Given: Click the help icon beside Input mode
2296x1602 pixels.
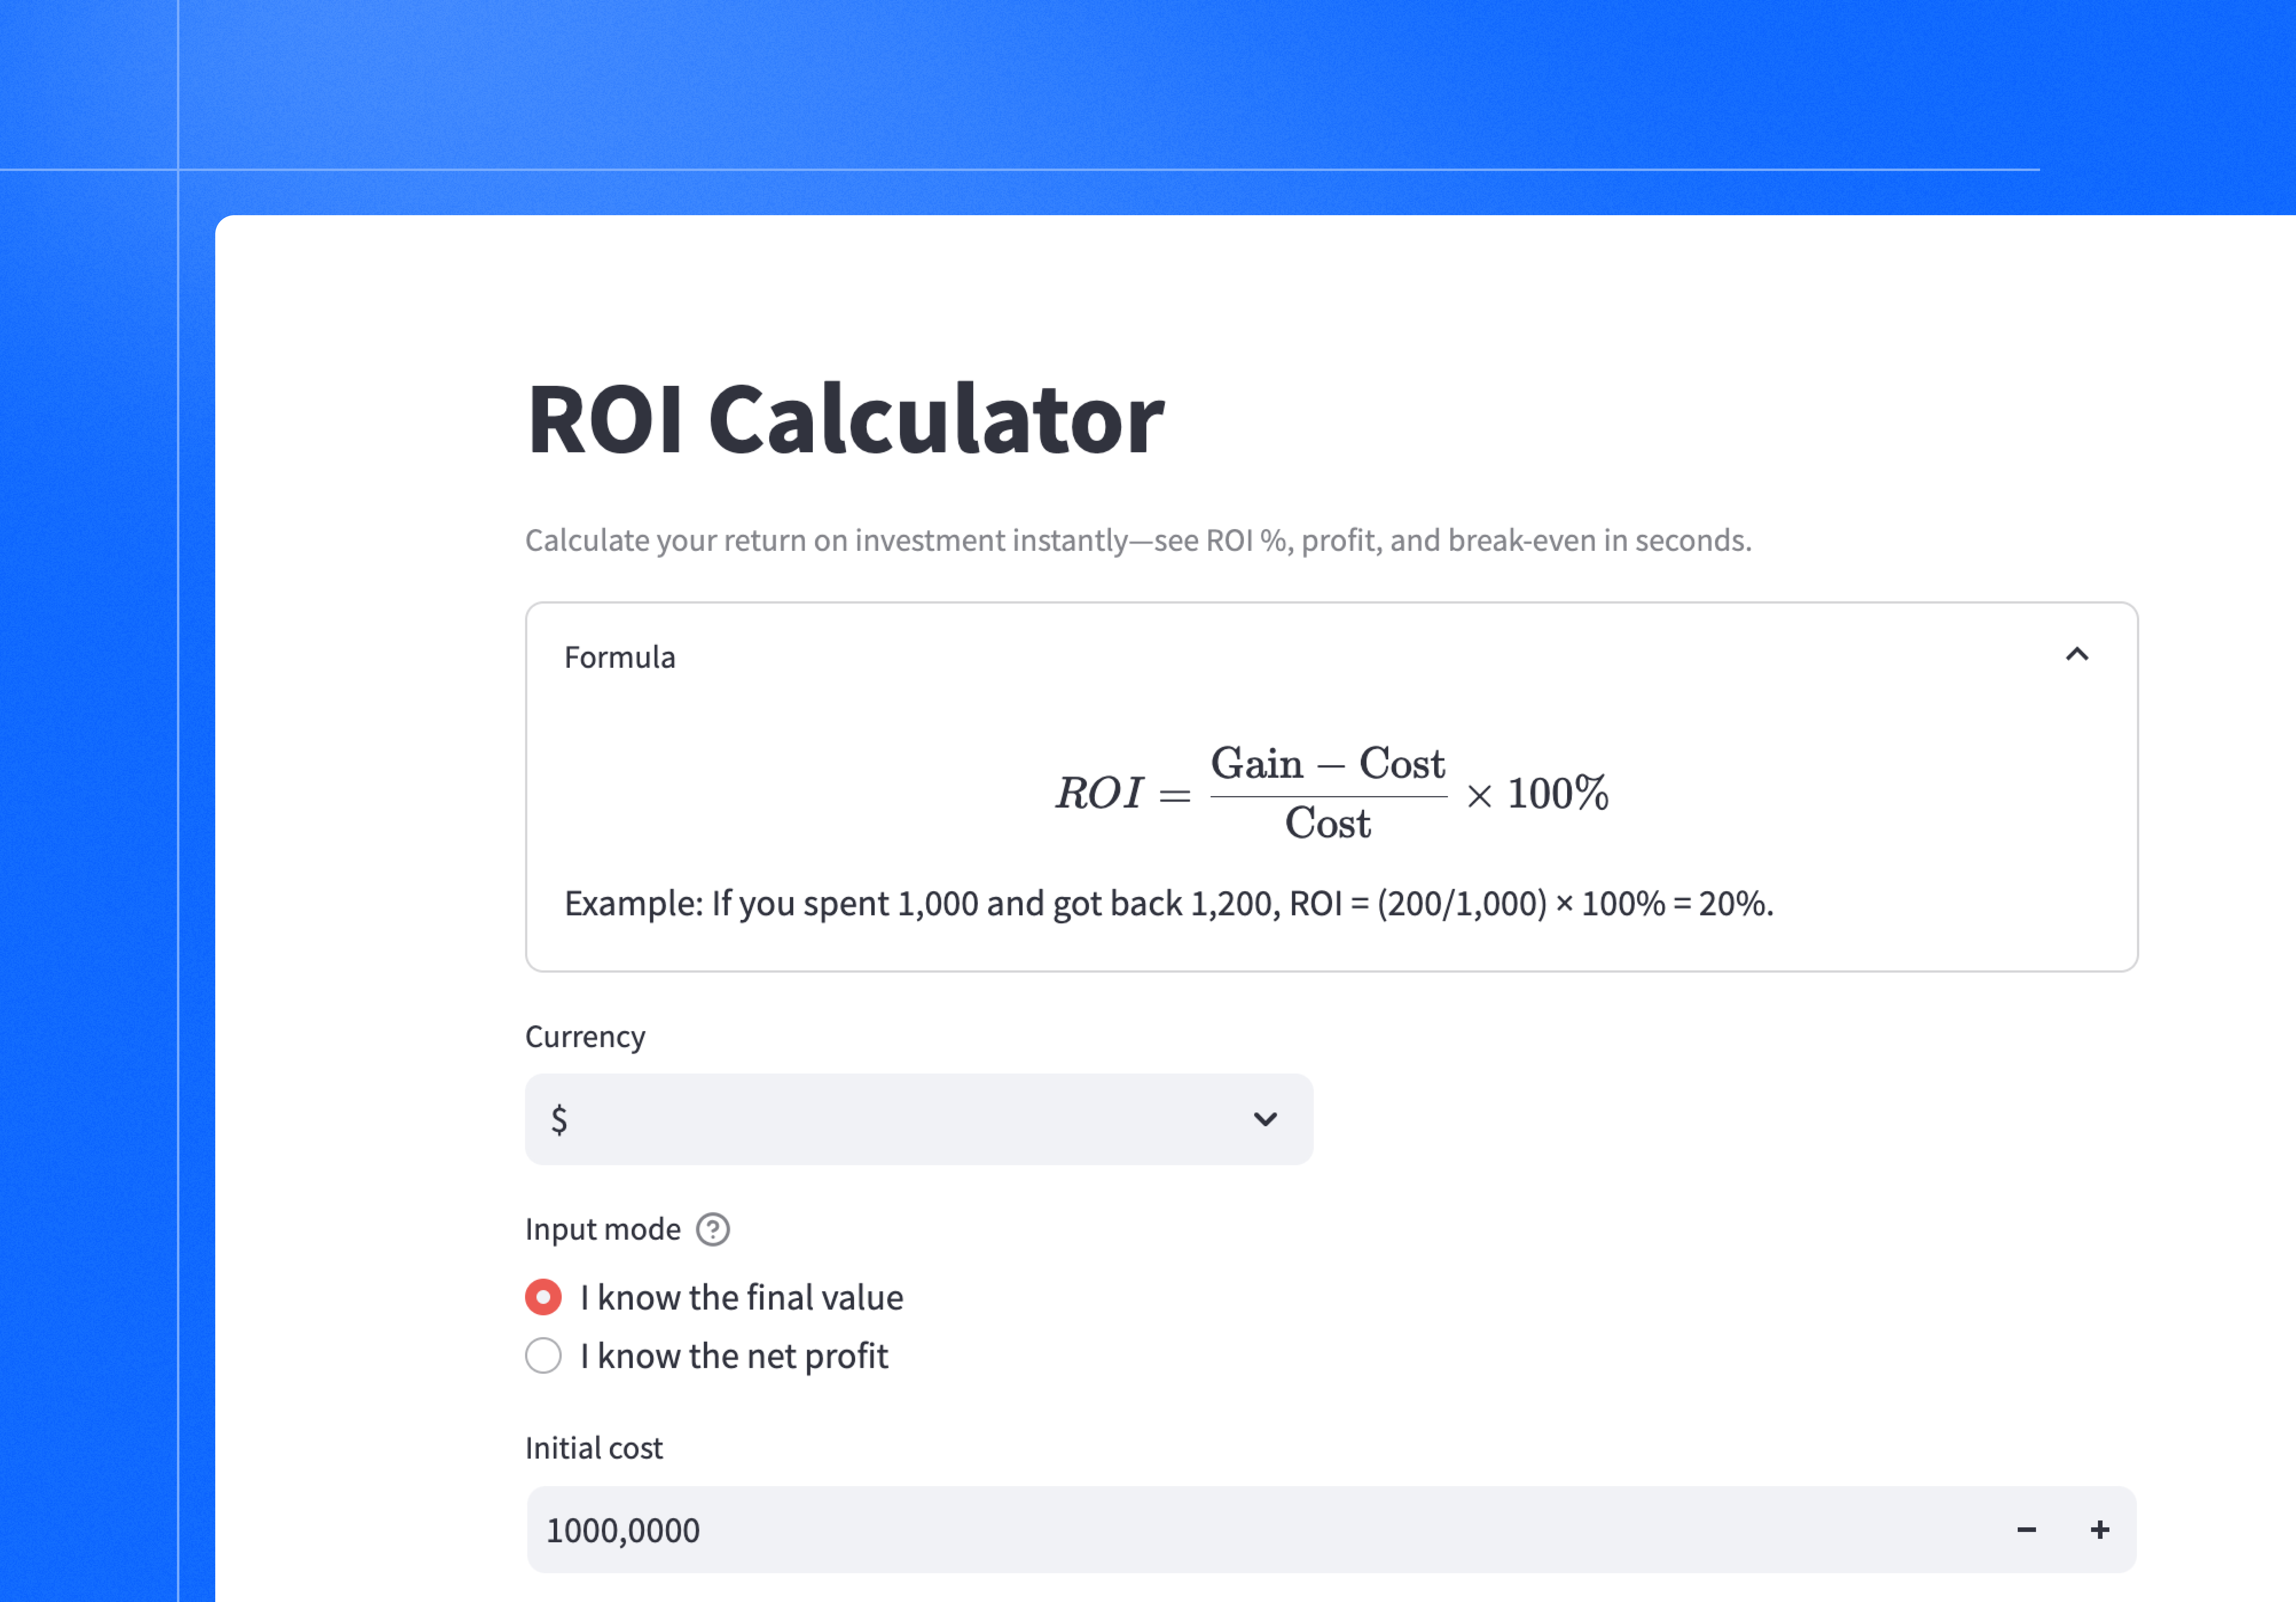Looking at the screenshot, I should 713,1229.
